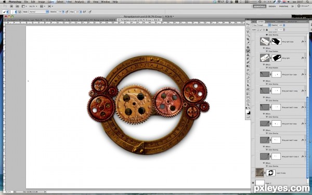Toggle pressure for opacity icon
Screen dimensions: 312x195
67,12
